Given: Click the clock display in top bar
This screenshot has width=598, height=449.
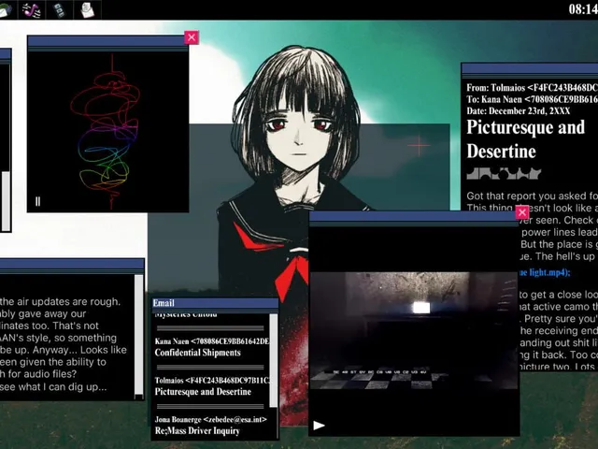Looking at the screenshot, I should tap(583, 8).
